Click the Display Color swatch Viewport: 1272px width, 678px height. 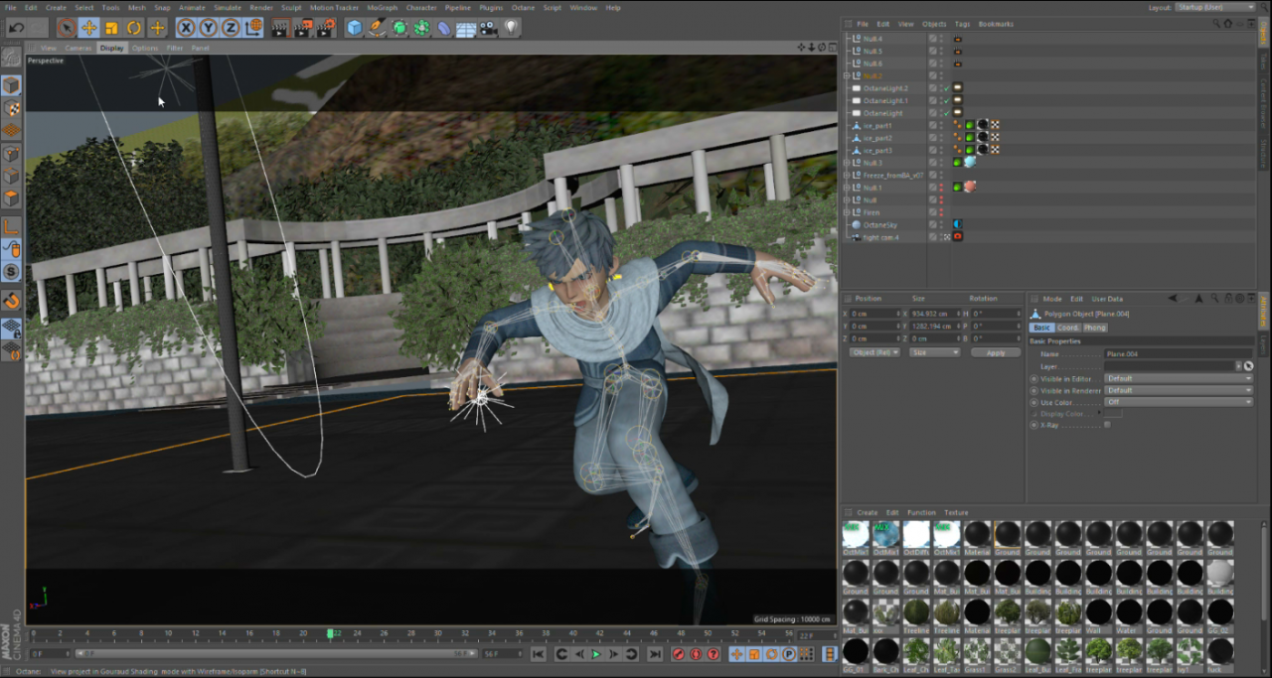tap(1113, 414)
